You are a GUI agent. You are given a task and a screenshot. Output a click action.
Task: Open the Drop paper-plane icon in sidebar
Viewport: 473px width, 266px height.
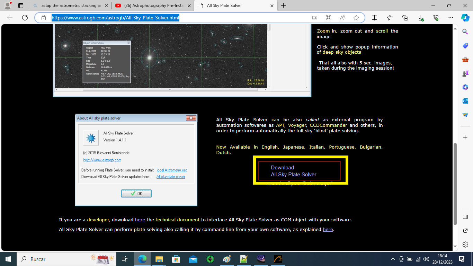pos(465,115)
